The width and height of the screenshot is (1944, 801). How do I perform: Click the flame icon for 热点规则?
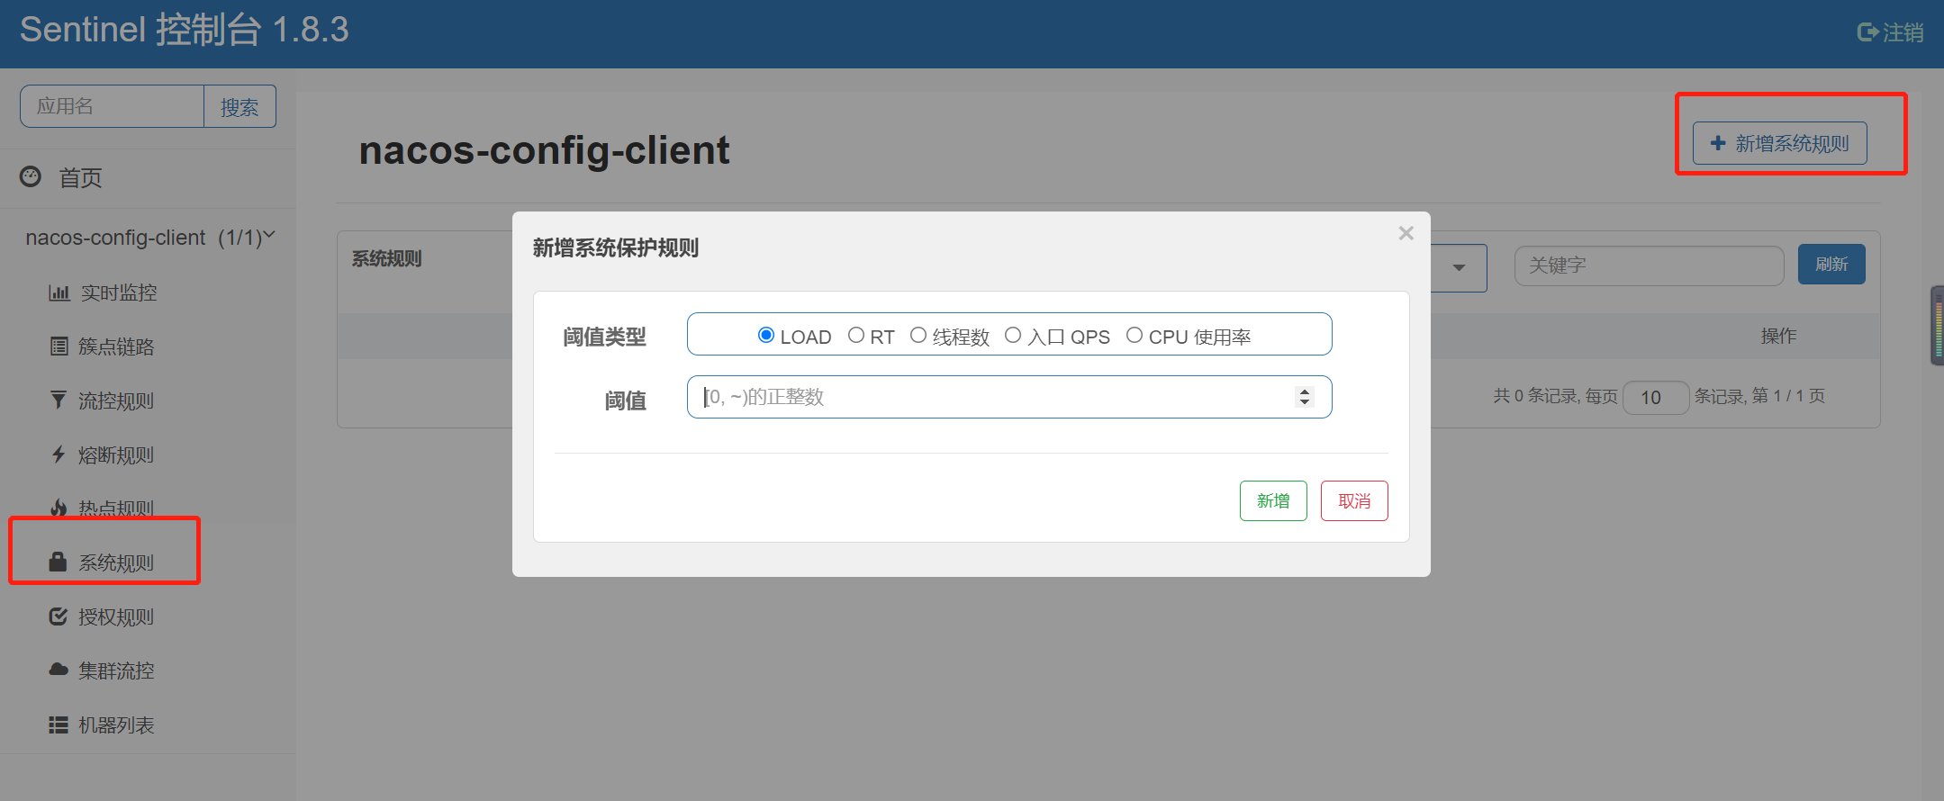point(59,508)
